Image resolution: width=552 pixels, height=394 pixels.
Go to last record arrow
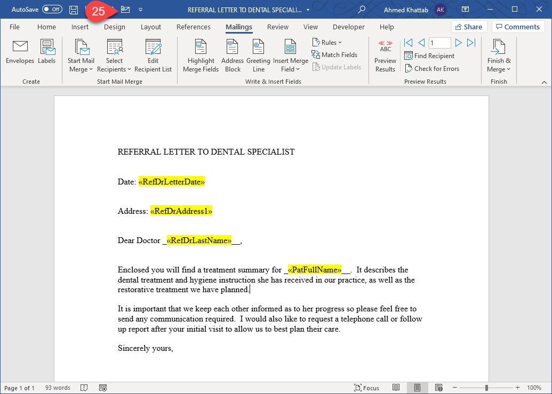point(471,43)
